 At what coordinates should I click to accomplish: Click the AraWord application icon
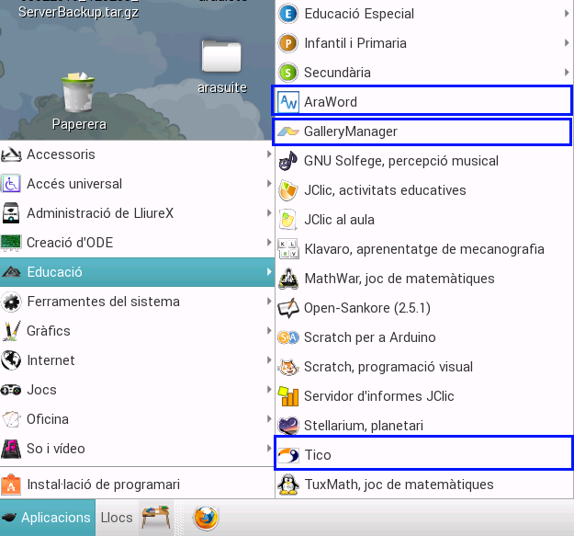pos(289,102)
